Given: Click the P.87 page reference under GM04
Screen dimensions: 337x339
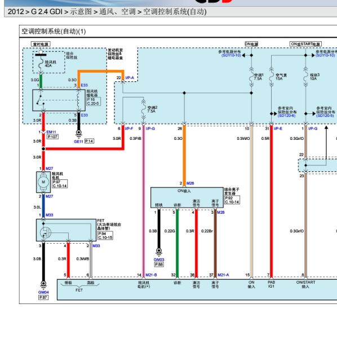Looking at the screenshot, I should coord(43,297).
